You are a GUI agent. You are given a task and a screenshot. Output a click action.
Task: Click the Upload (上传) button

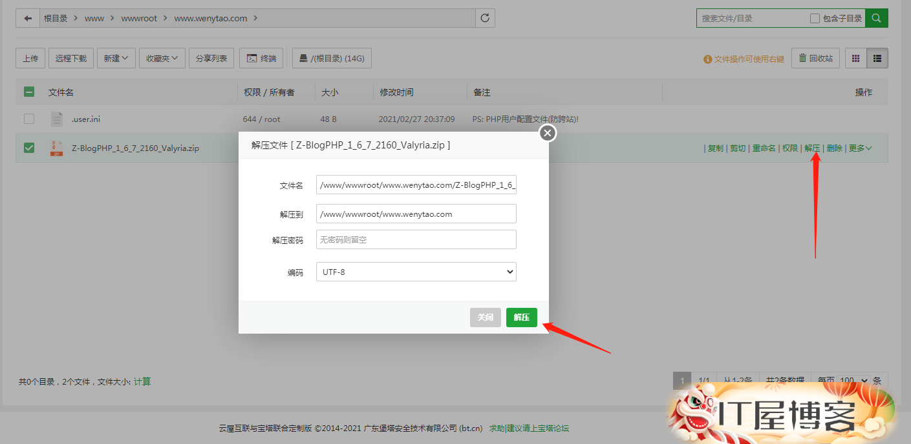click(30, 58)
